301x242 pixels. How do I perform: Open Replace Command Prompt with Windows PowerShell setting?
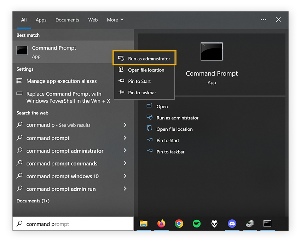[x=64, y=94]
